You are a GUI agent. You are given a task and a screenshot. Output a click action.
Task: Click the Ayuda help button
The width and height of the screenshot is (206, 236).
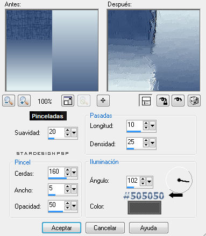click(148, 228)
